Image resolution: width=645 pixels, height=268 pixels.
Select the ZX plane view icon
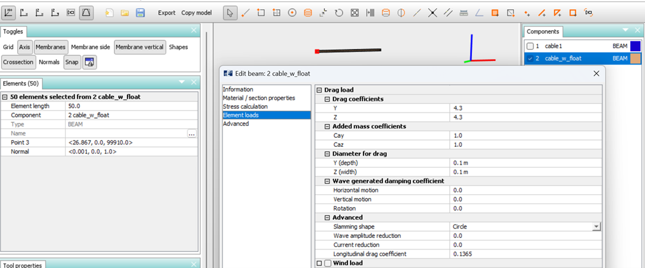40,13
